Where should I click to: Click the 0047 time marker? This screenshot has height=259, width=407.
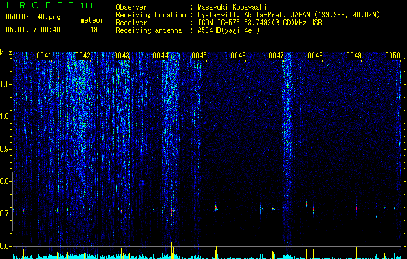pyautogui.click(x=276, y=56)
